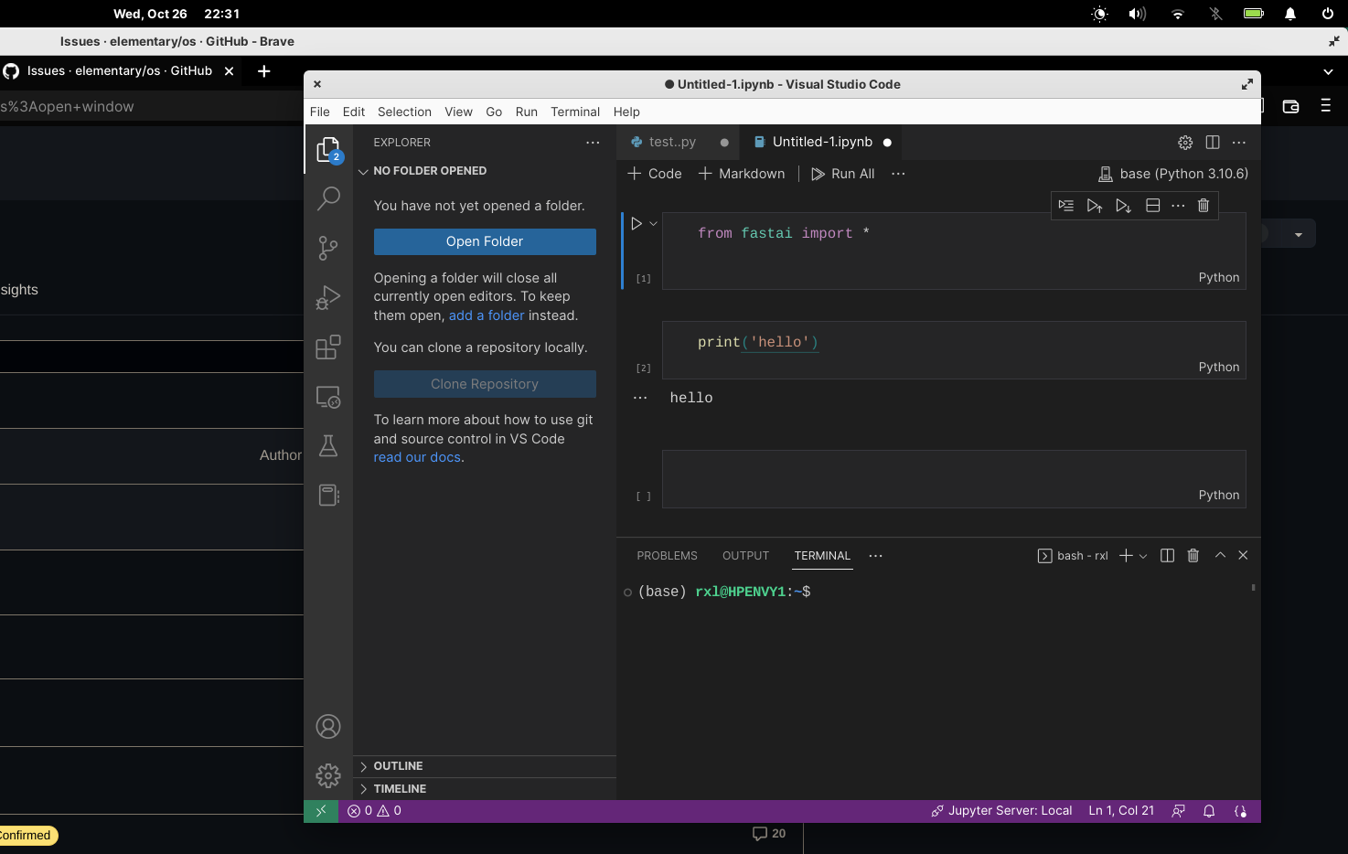
Task: Open the Terminal menu
Action: pyautogui.click(x=575, y=112)
